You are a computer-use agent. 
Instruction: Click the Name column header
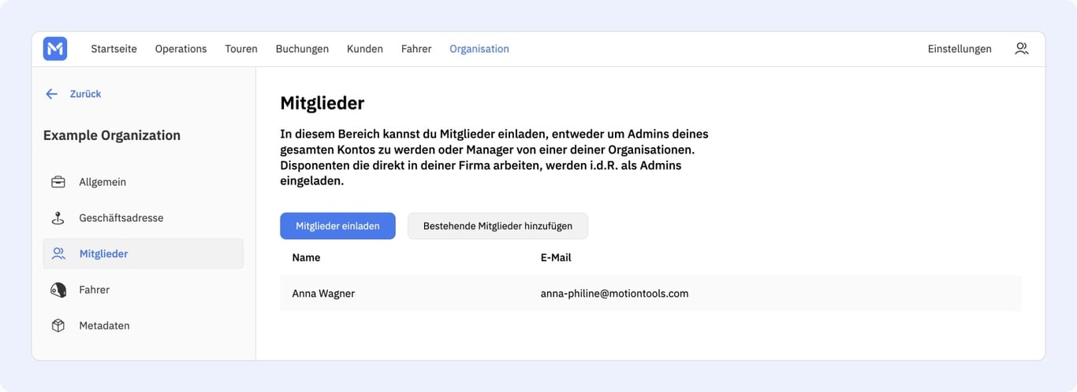pyautogui.click(x=306, y=257)
